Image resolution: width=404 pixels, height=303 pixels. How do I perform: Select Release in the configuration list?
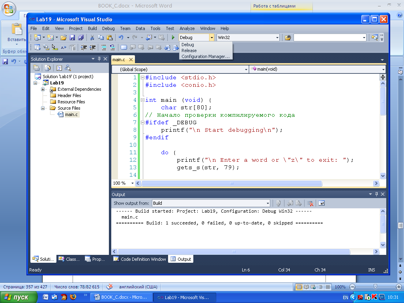click(189, 50)
